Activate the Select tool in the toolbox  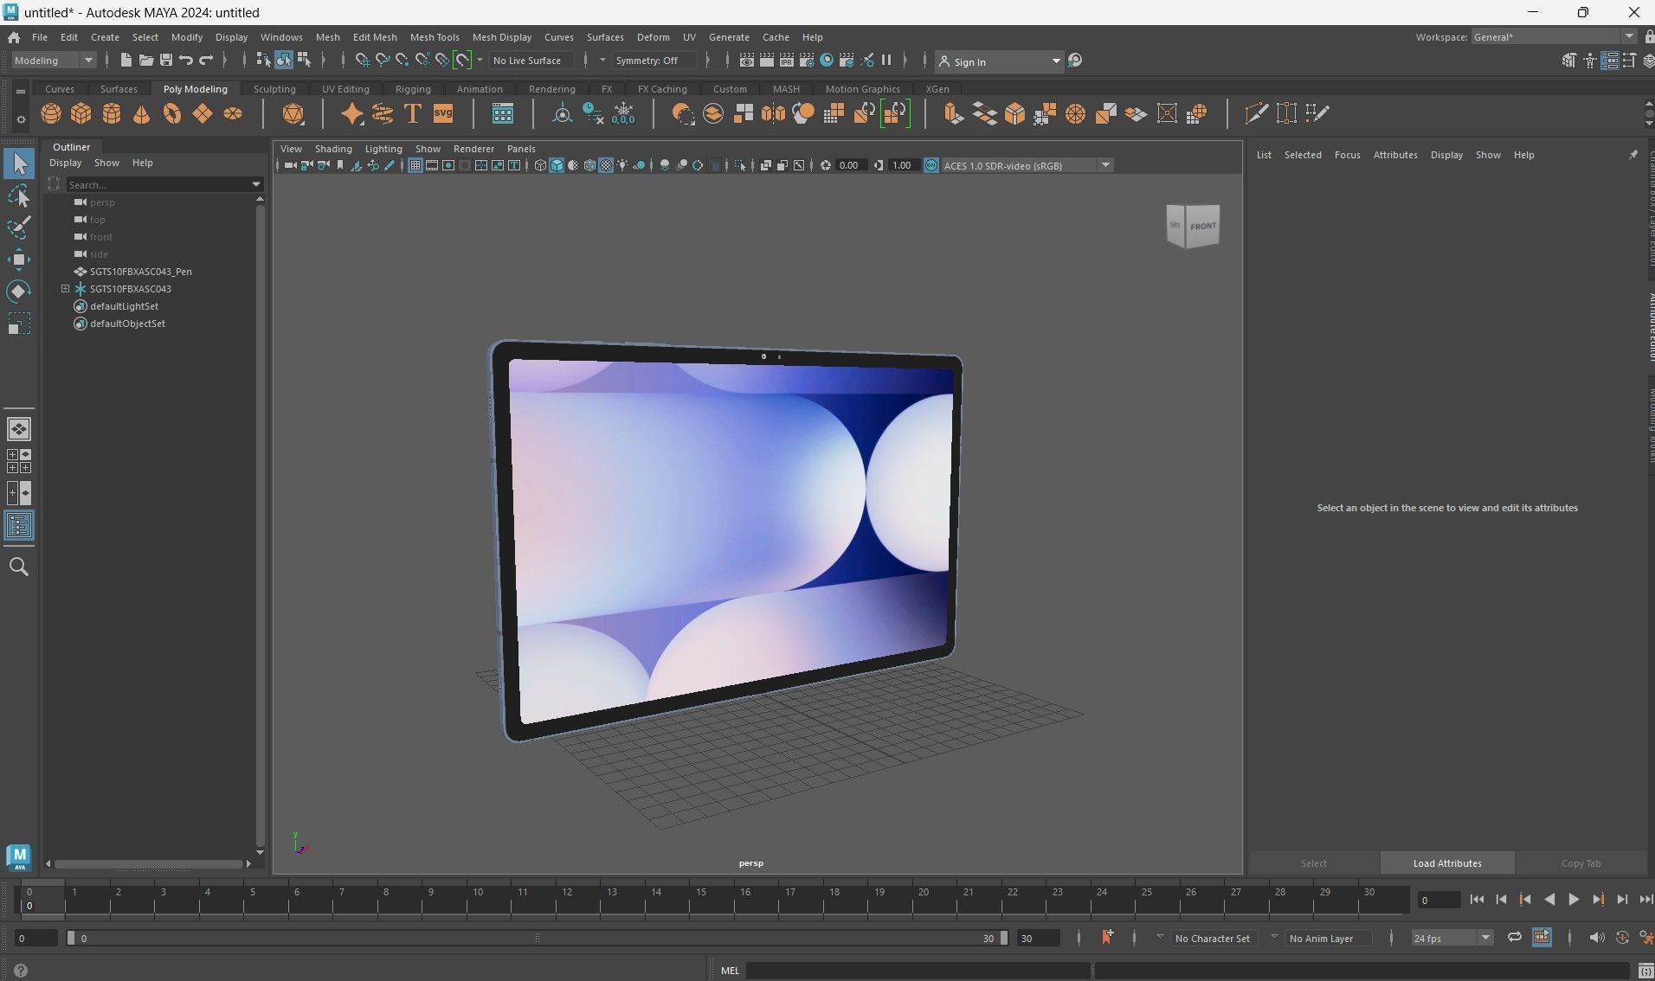tap(19, 163)
